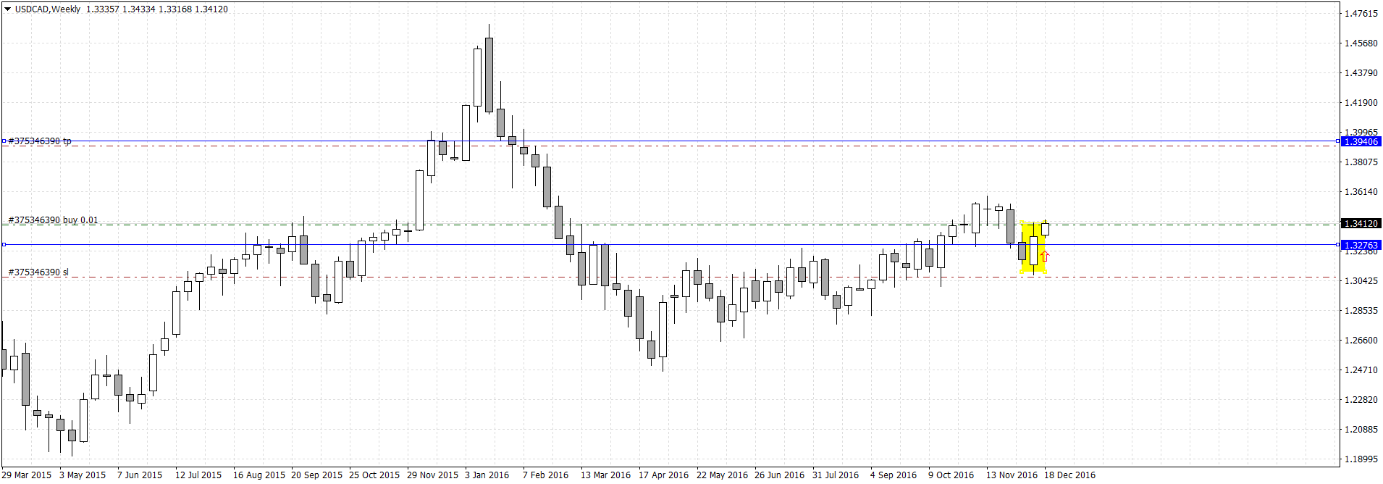Click the 20 Sep 2015 date label
The image size is (1383, 484).
317,475
